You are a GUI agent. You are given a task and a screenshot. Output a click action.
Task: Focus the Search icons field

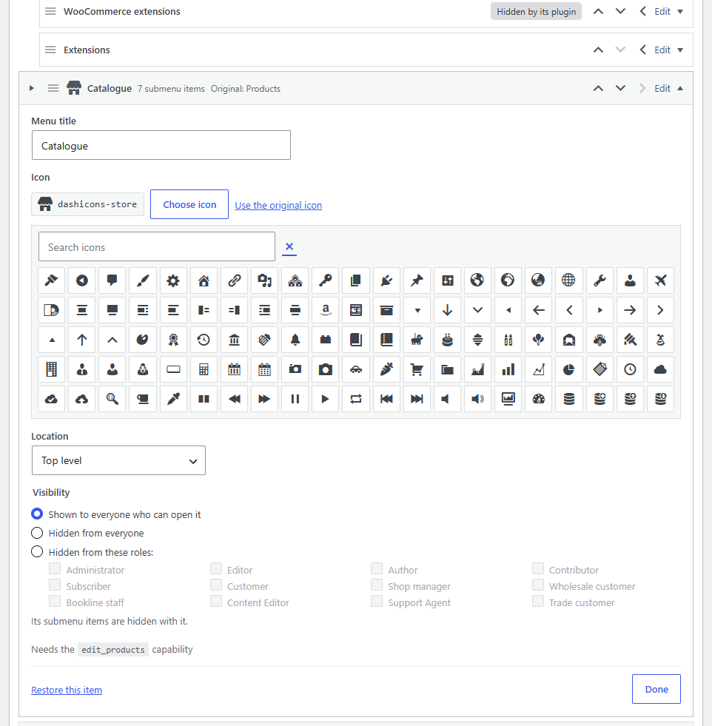(x=157, y=246)
